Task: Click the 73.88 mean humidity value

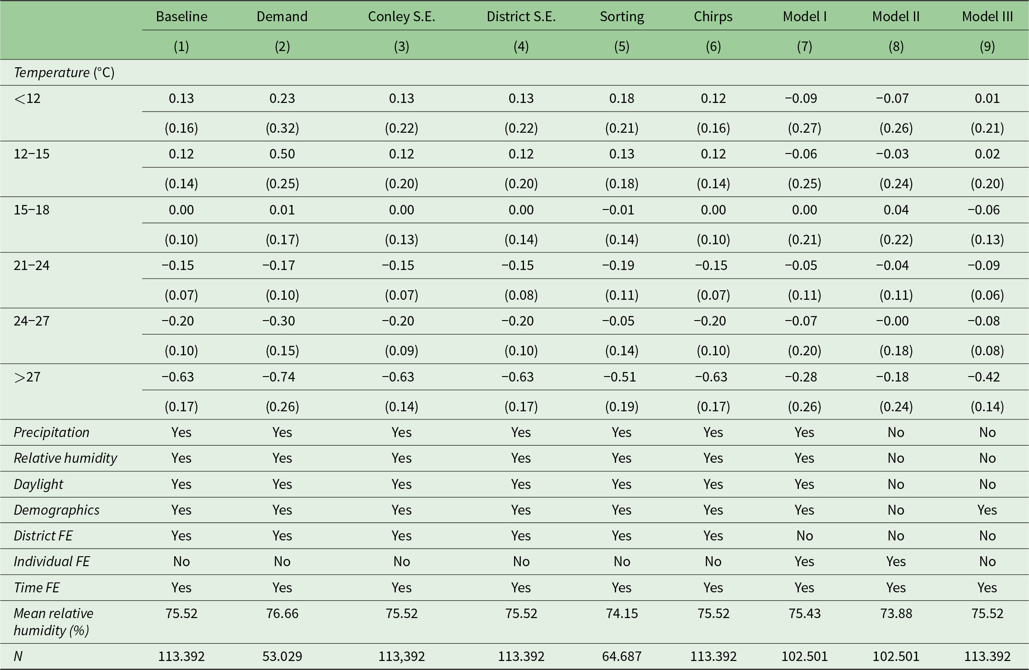Action: click(x=896, y=614)
